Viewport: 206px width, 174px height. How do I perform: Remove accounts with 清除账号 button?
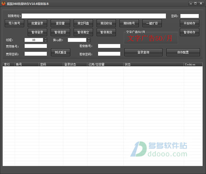(129, 23)
